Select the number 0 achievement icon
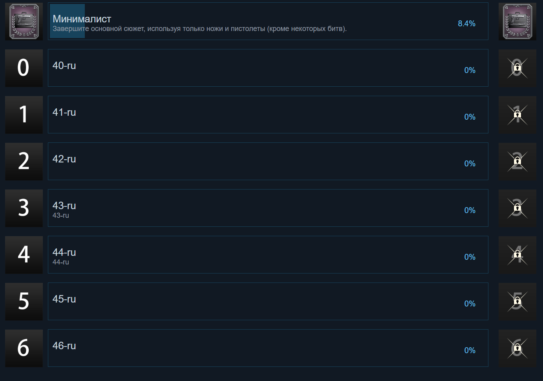The width and height of the screenshot is (543, 381). (24, 68)
